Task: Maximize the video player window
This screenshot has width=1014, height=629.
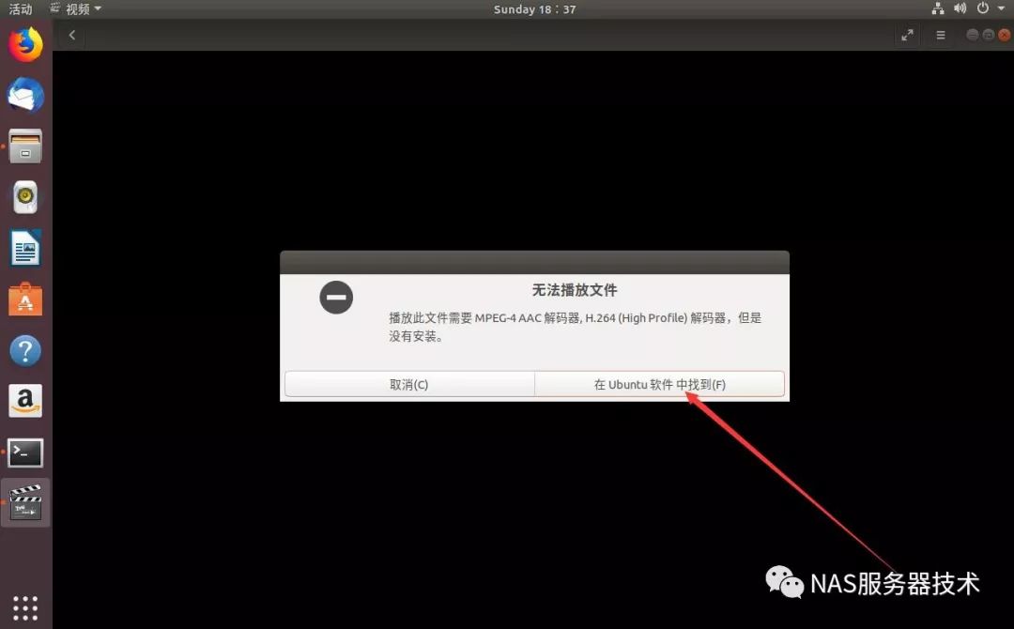Action: [x=988, y=35]
